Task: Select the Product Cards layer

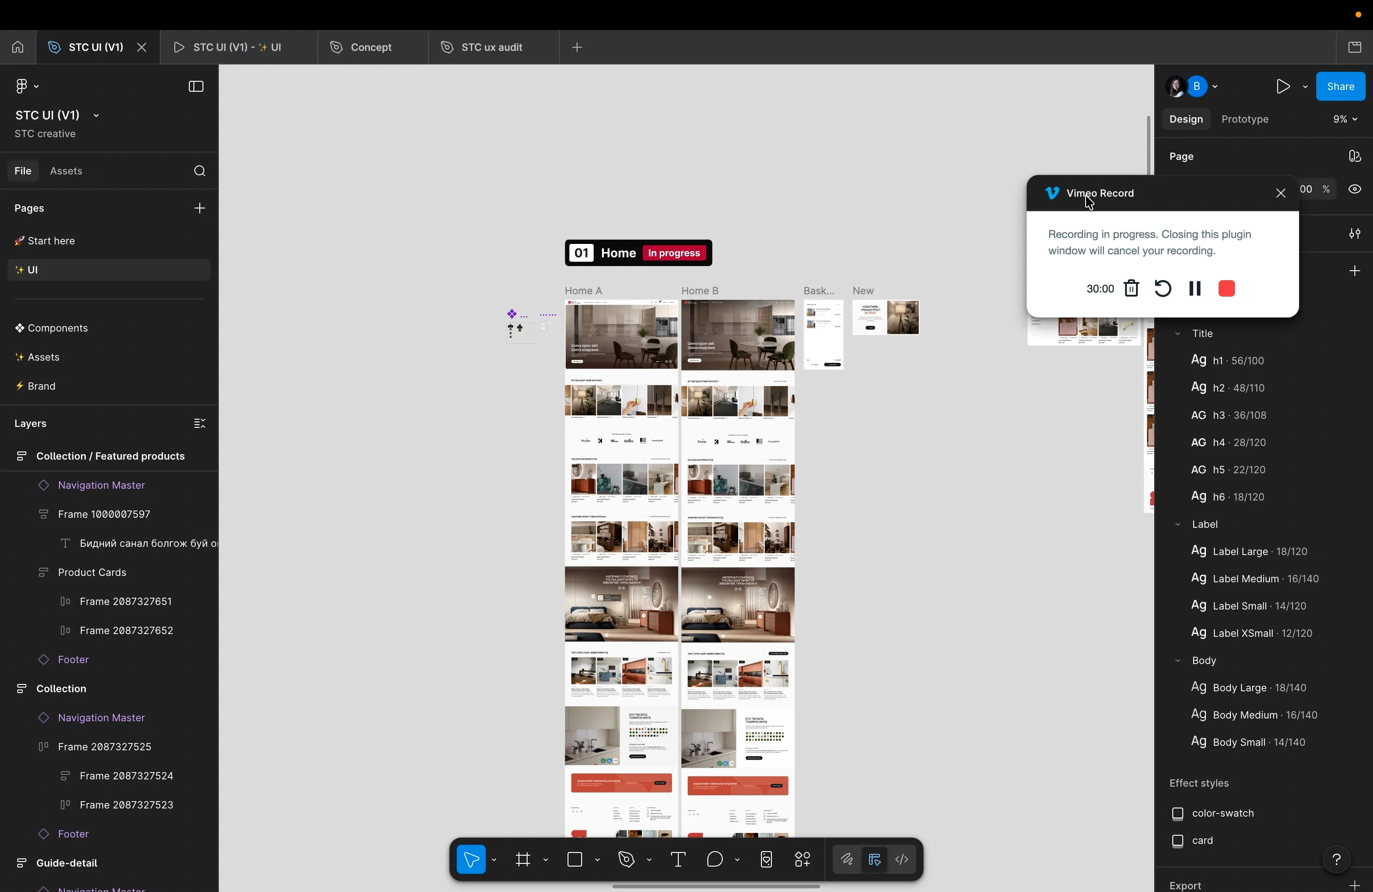Action: click(x=92, y=573)
